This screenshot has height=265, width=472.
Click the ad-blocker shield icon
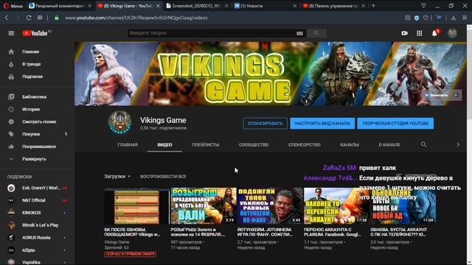pyautogui.click(x=417, y=18)
